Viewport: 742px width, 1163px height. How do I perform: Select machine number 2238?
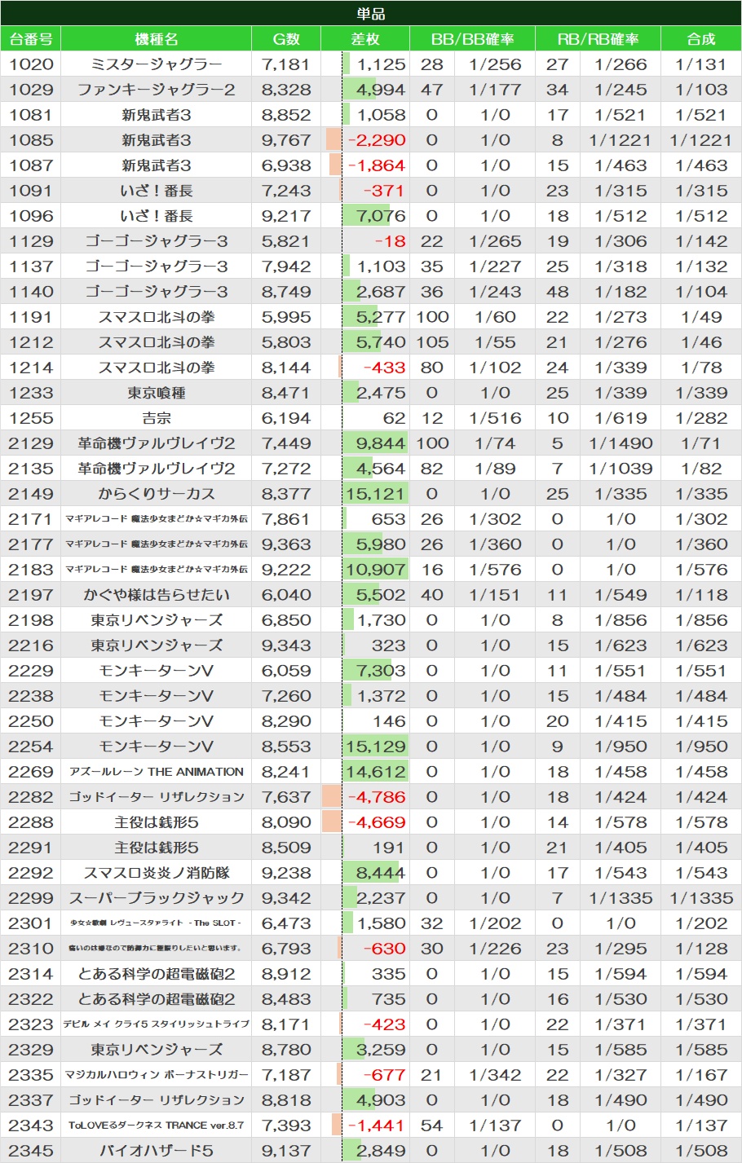pyautogui.click(x=31, y=696)
